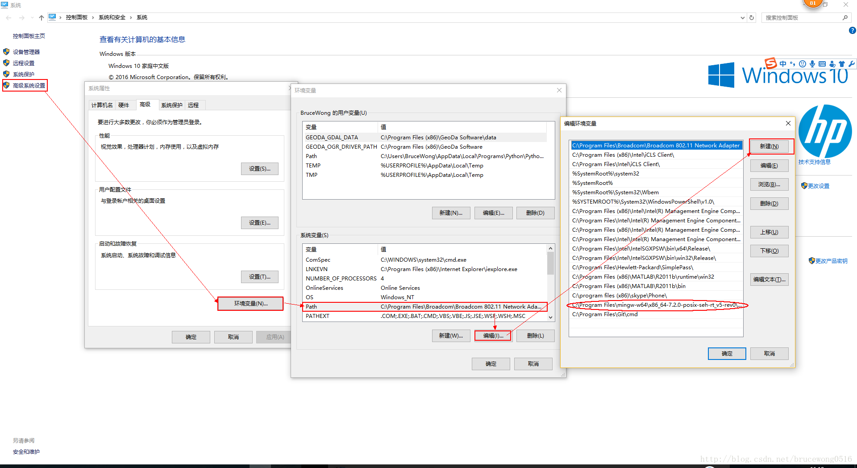Select user variable GEODA_GDAL_DATA row
The image size is (857, 468).
[x=424, y=137]
